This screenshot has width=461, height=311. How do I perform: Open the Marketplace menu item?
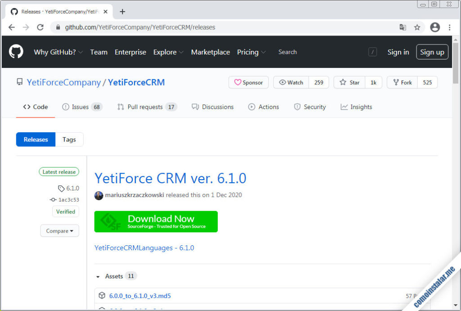pyautogui.click(x=210, y=52)
